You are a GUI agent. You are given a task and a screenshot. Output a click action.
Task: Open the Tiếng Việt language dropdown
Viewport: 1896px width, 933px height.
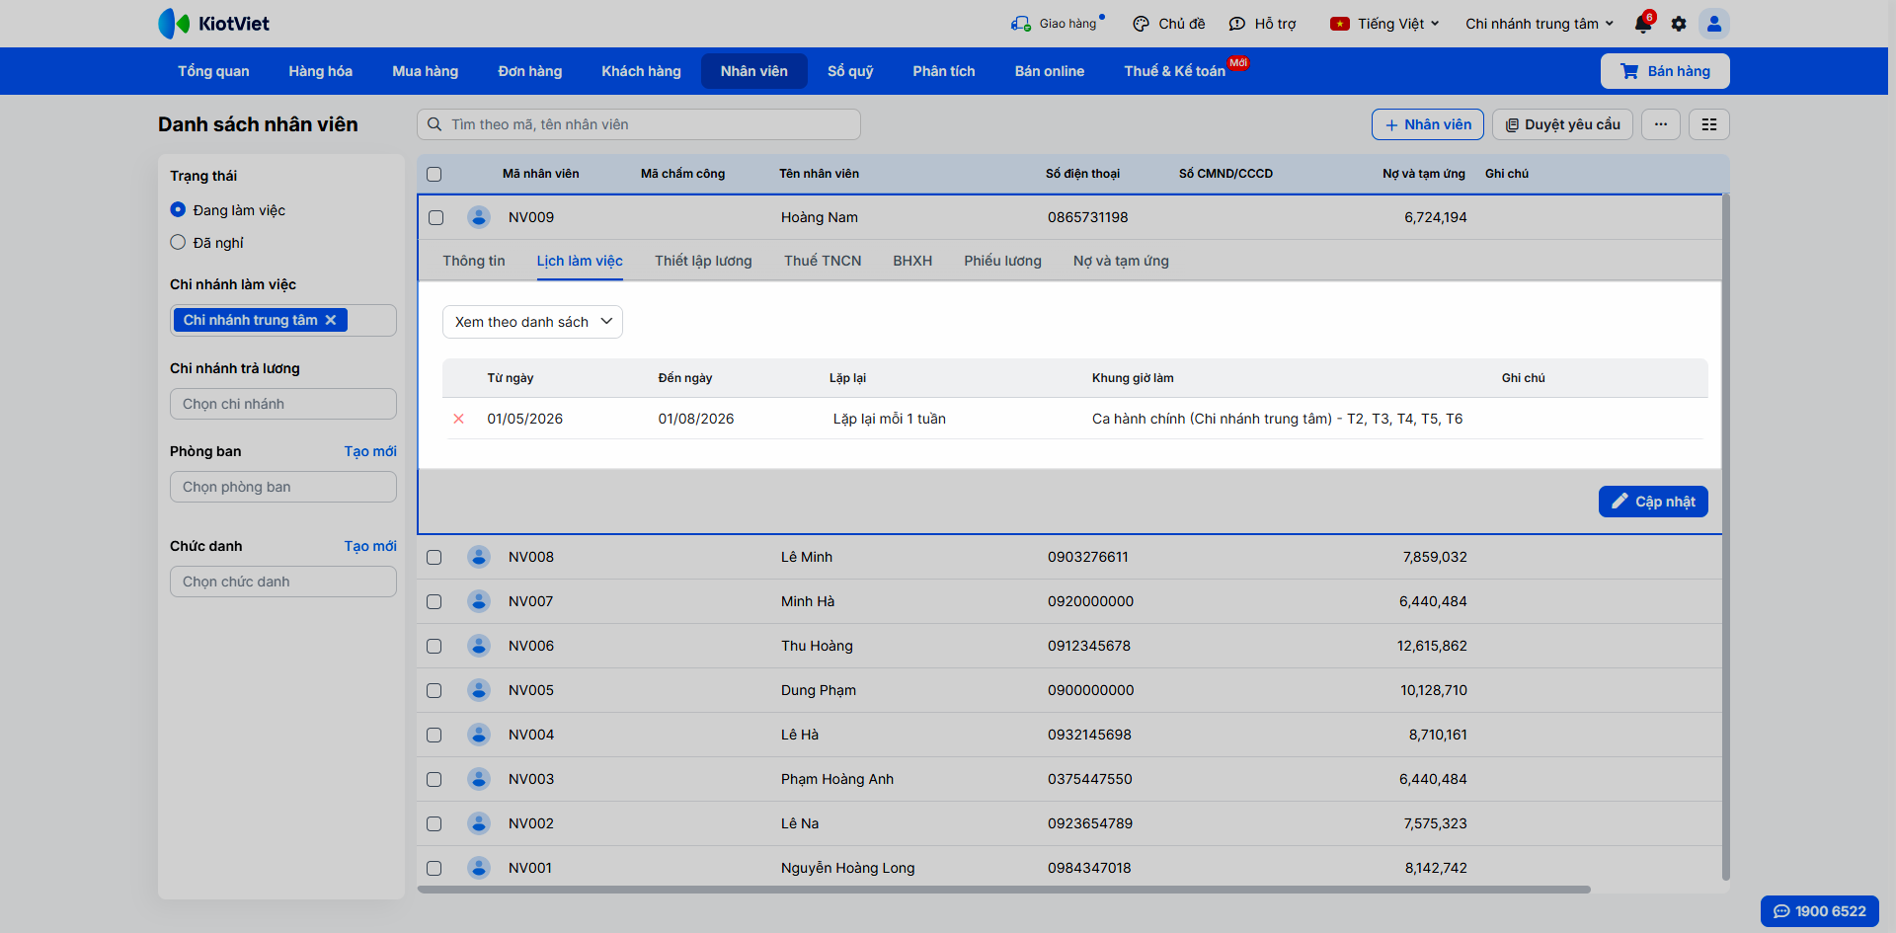click(x=1384, y=24)
